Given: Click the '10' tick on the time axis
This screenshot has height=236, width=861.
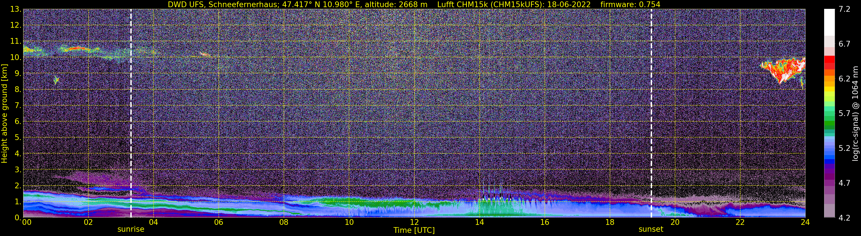Looking at the screenshot, I should pyautogui.click(x=349, y=222).
